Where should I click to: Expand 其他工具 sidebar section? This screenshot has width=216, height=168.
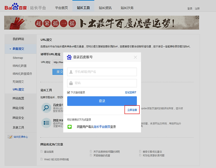click(20, 128)
